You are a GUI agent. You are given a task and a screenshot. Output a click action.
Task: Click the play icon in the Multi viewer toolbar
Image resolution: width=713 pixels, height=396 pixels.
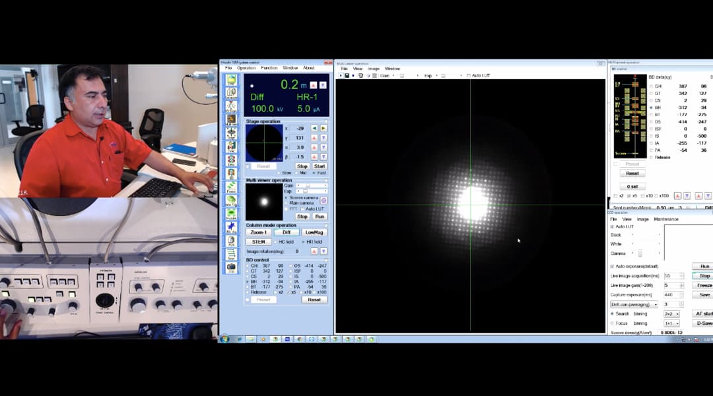coord(341,75)
